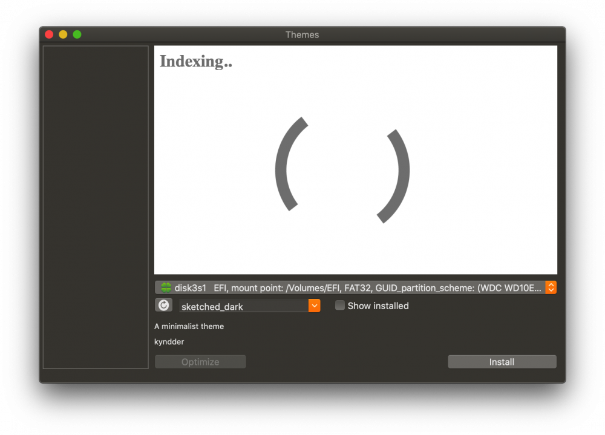Click the Install button

pos(502,362)
